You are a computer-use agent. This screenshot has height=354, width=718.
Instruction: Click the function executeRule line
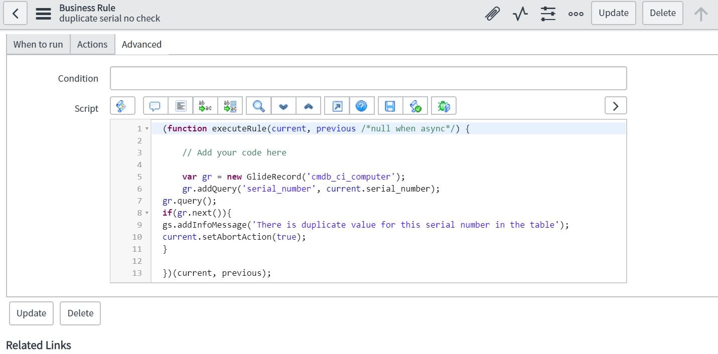point(316,128)
